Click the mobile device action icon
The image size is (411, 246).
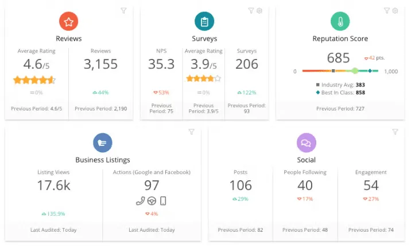click(x=163, y=201)
